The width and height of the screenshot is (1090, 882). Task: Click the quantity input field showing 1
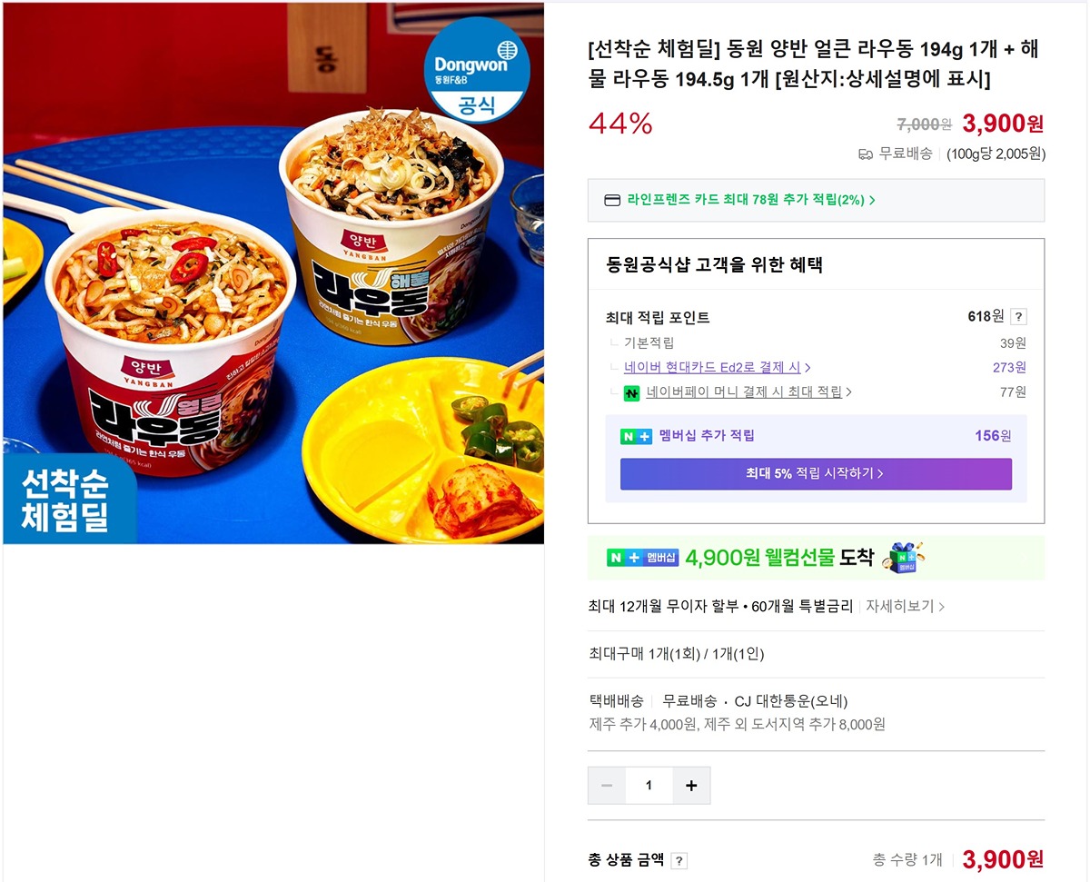click(x=649, y=786)
